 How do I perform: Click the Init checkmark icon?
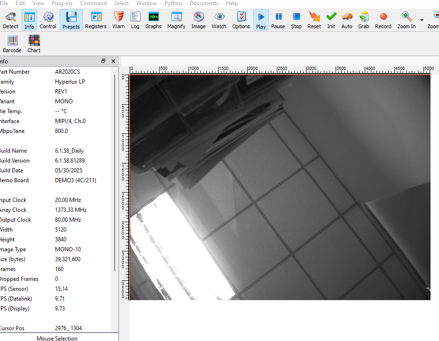point(331,20)
